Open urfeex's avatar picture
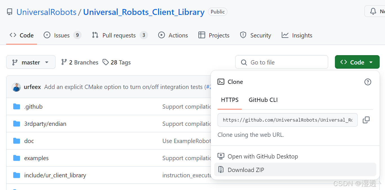385x190 pixels. 16,87
